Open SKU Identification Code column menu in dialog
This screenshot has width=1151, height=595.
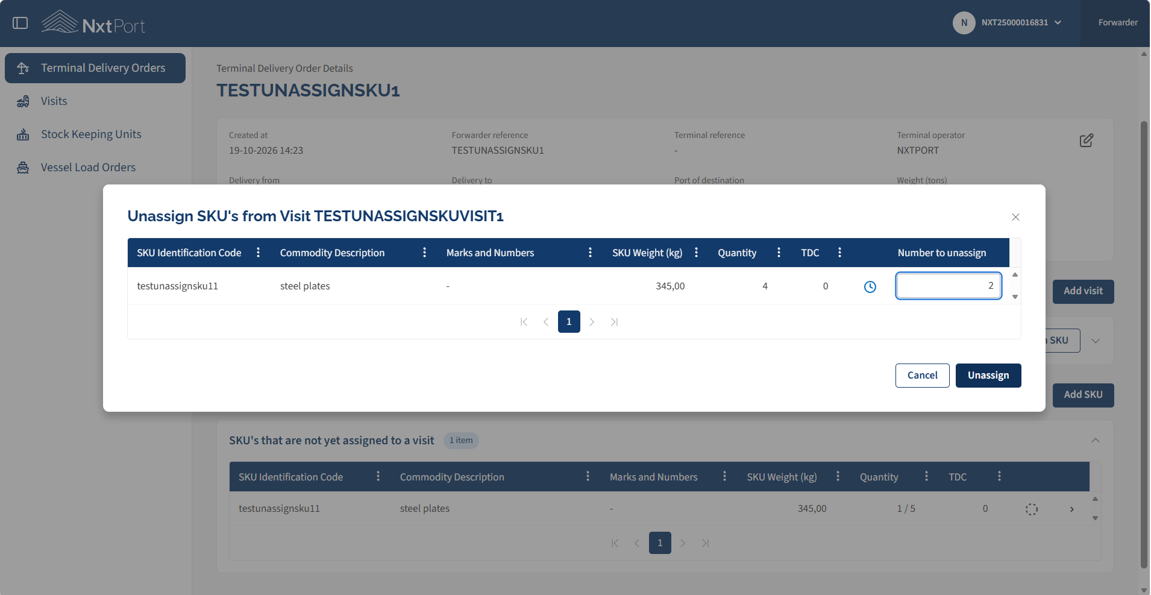click(x=259, y=253)
